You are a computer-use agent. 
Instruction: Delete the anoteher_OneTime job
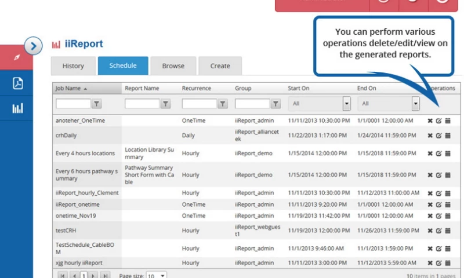click(x=430, y=120)
